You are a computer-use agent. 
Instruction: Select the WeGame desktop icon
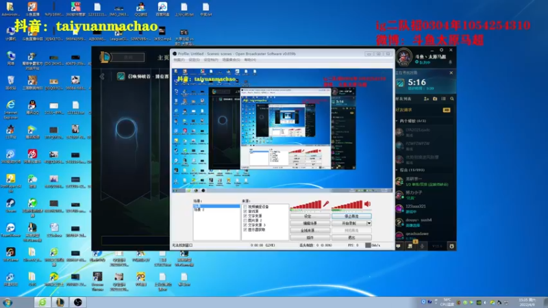(10, 254)
